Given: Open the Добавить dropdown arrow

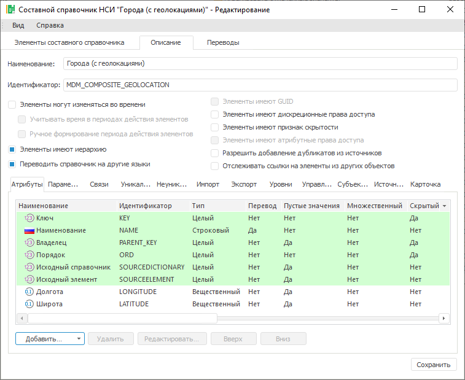Looking at the screenshot, I should [79, 339].
